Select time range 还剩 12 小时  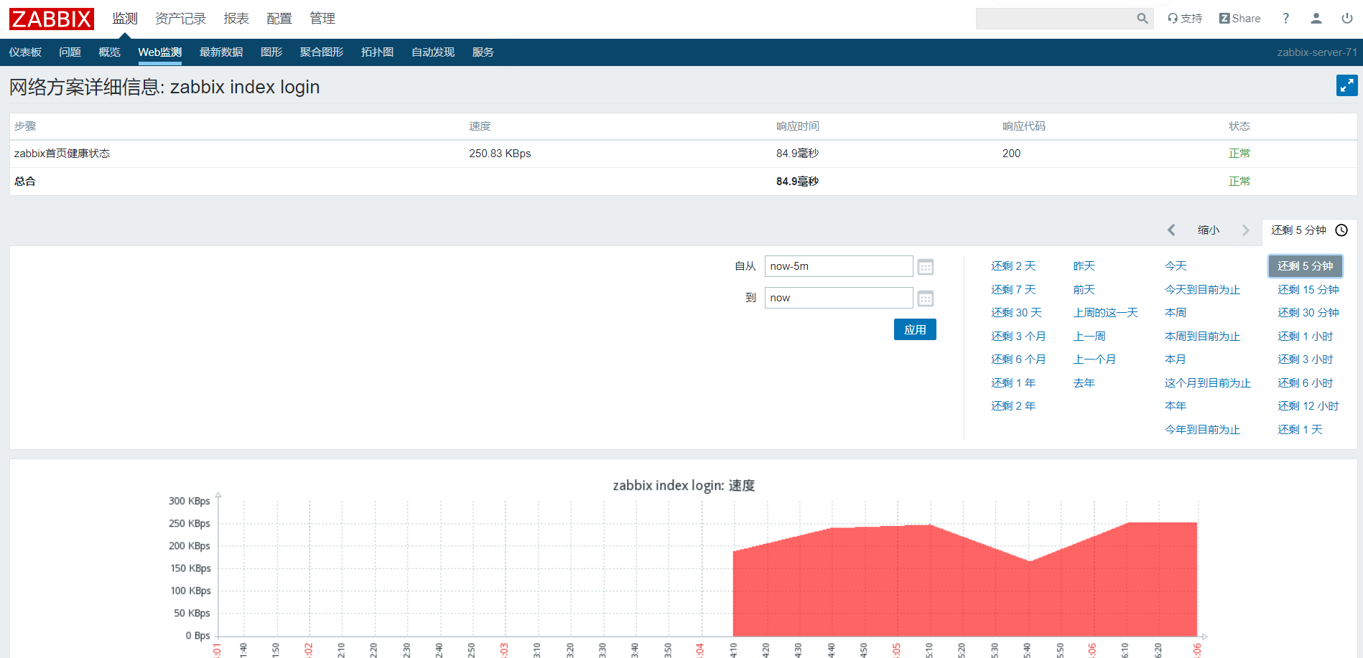tap(1308, 406)
